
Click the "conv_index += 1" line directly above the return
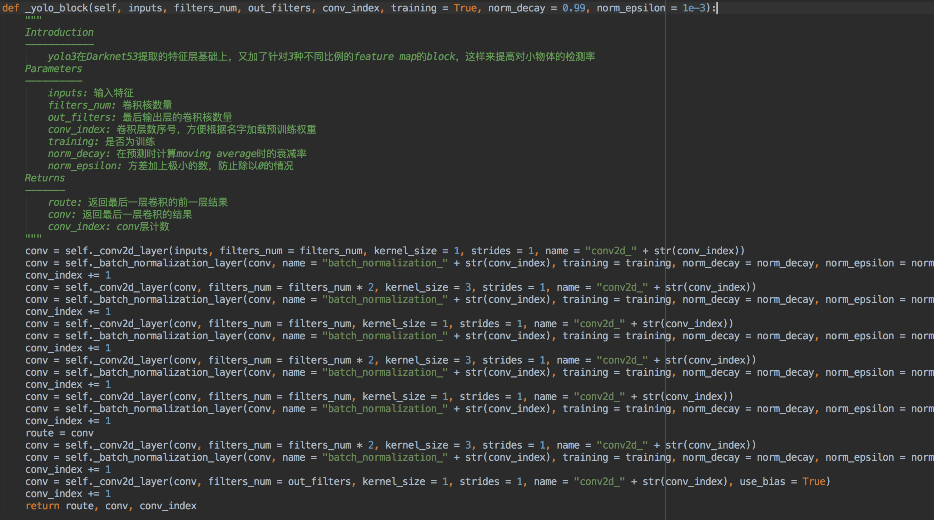pyautogui.click(x=68, y=494)
